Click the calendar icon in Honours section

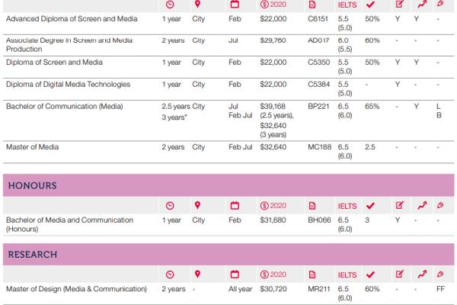click(235, 205)
